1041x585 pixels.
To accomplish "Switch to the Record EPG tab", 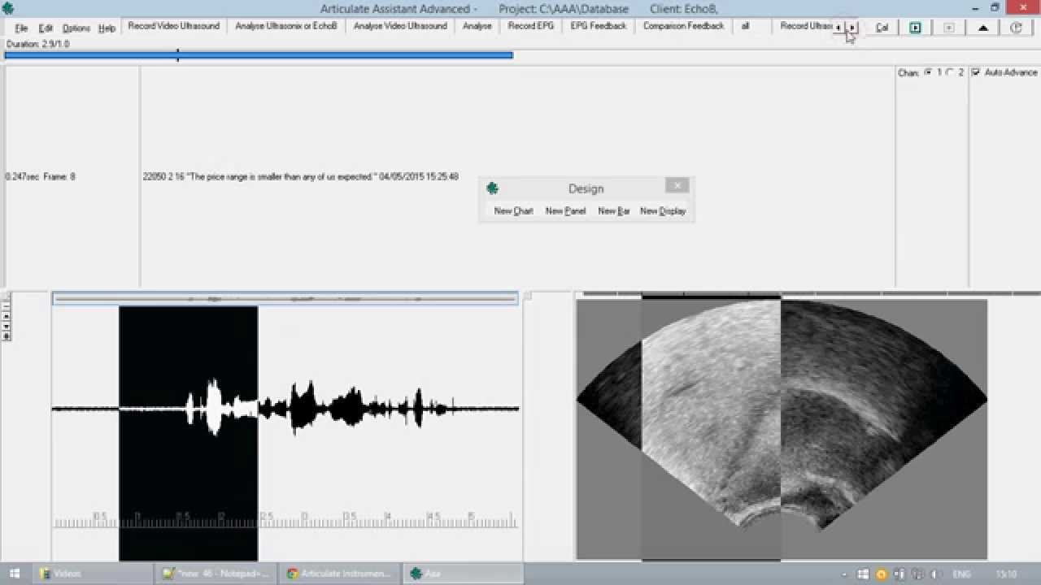I will pyautogui.click(x=530, y=26).
